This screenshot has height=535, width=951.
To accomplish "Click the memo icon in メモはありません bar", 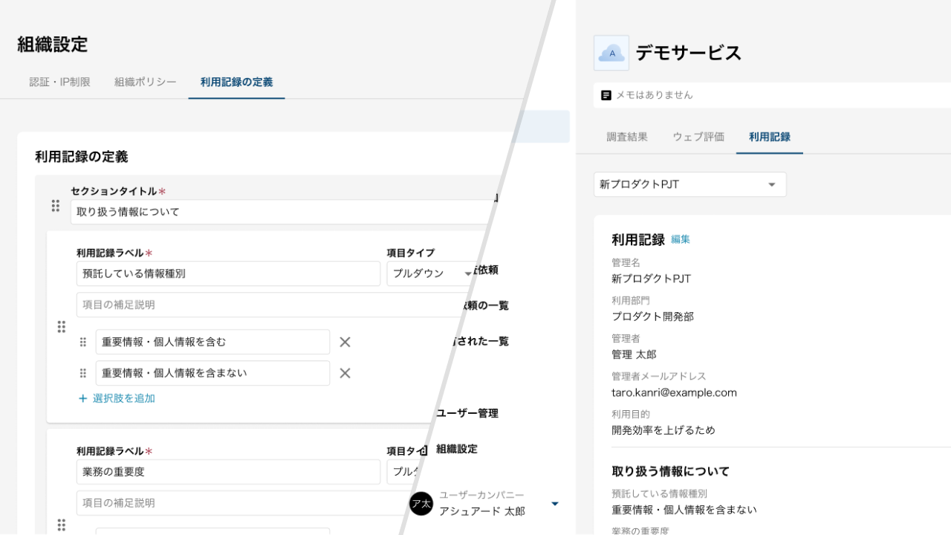I will [x=603, y=94].
